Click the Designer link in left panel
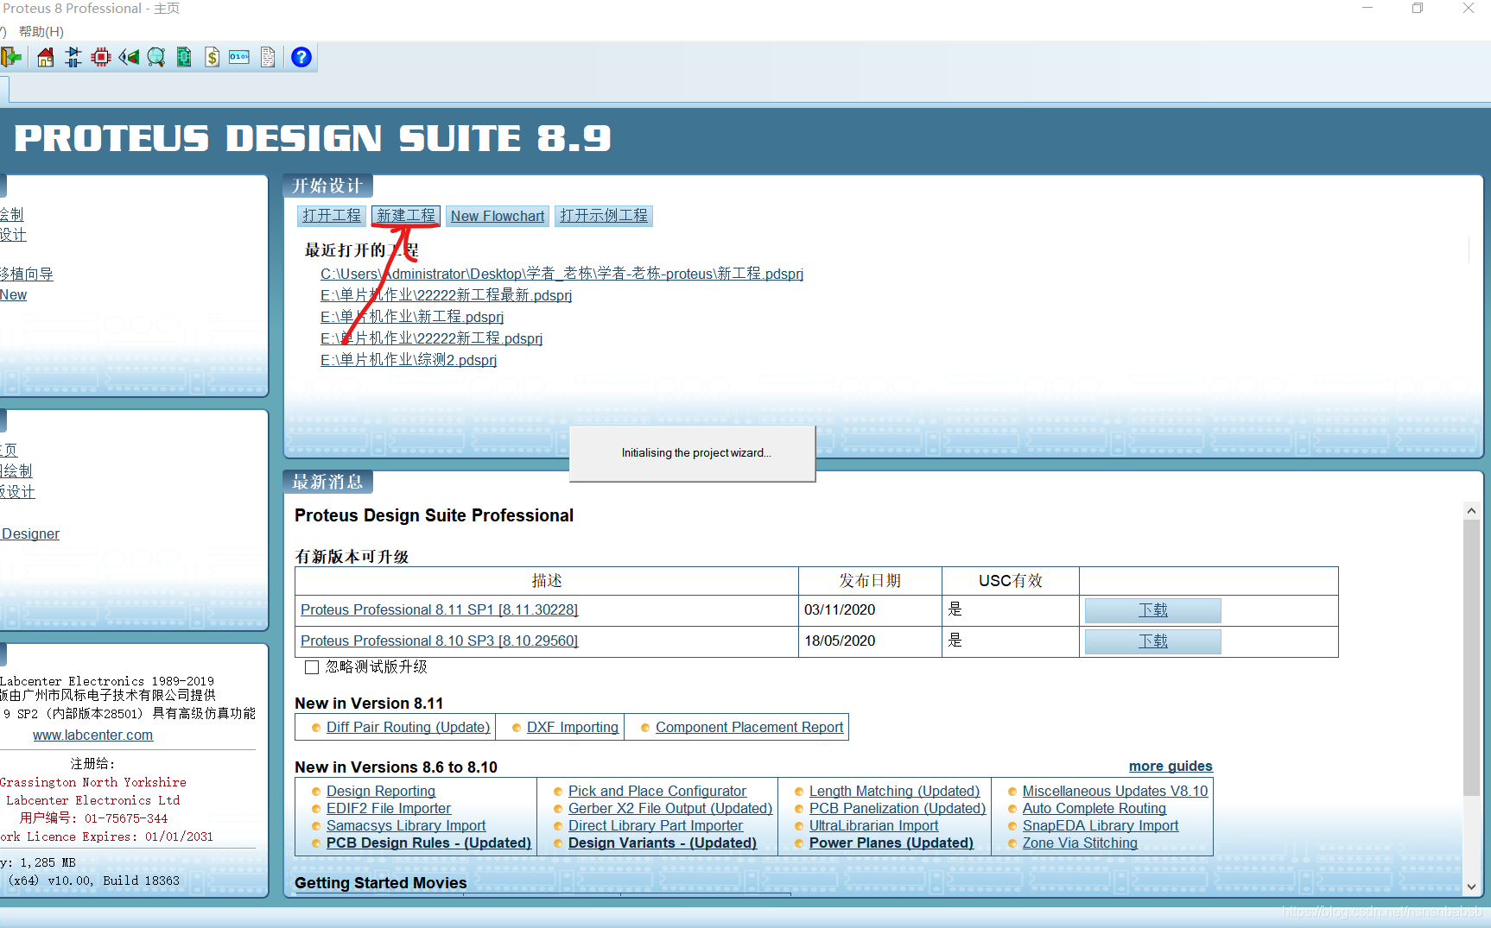Screen dimensions: 1491x928 (30, 533)
